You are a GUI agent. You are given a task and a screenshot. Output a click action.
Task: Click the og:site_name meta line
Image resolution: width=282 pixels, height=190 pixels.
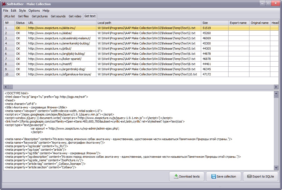[x=44, y=160]
